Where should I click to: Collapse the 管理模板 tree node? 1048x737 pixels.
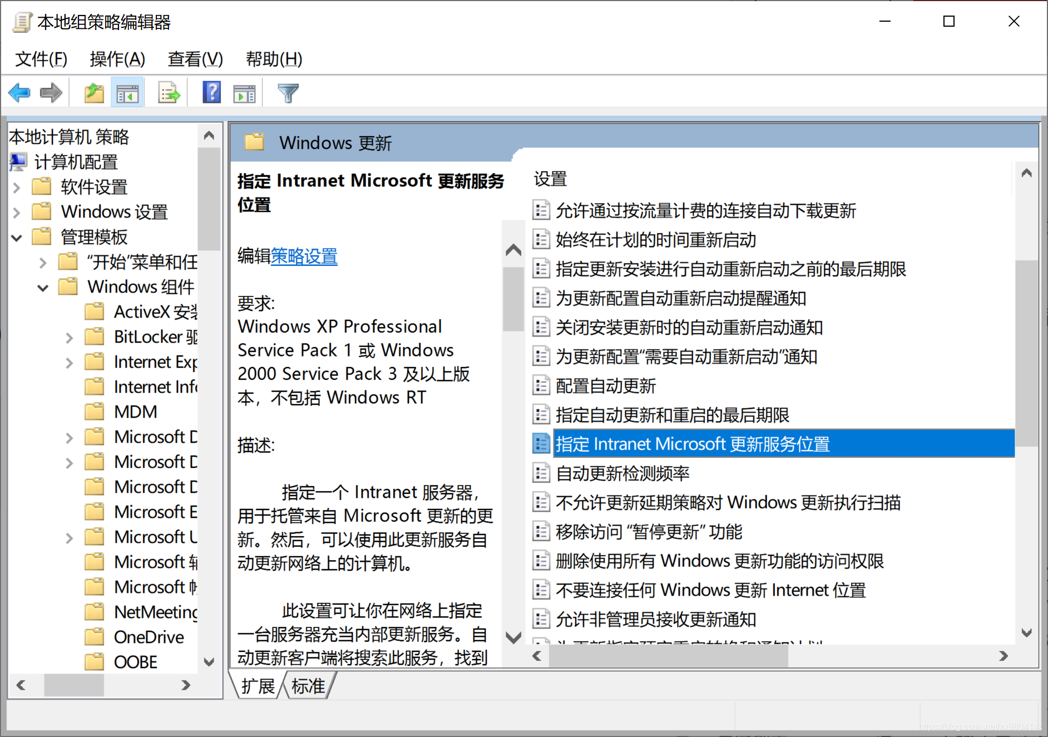(x=17, y=238)
